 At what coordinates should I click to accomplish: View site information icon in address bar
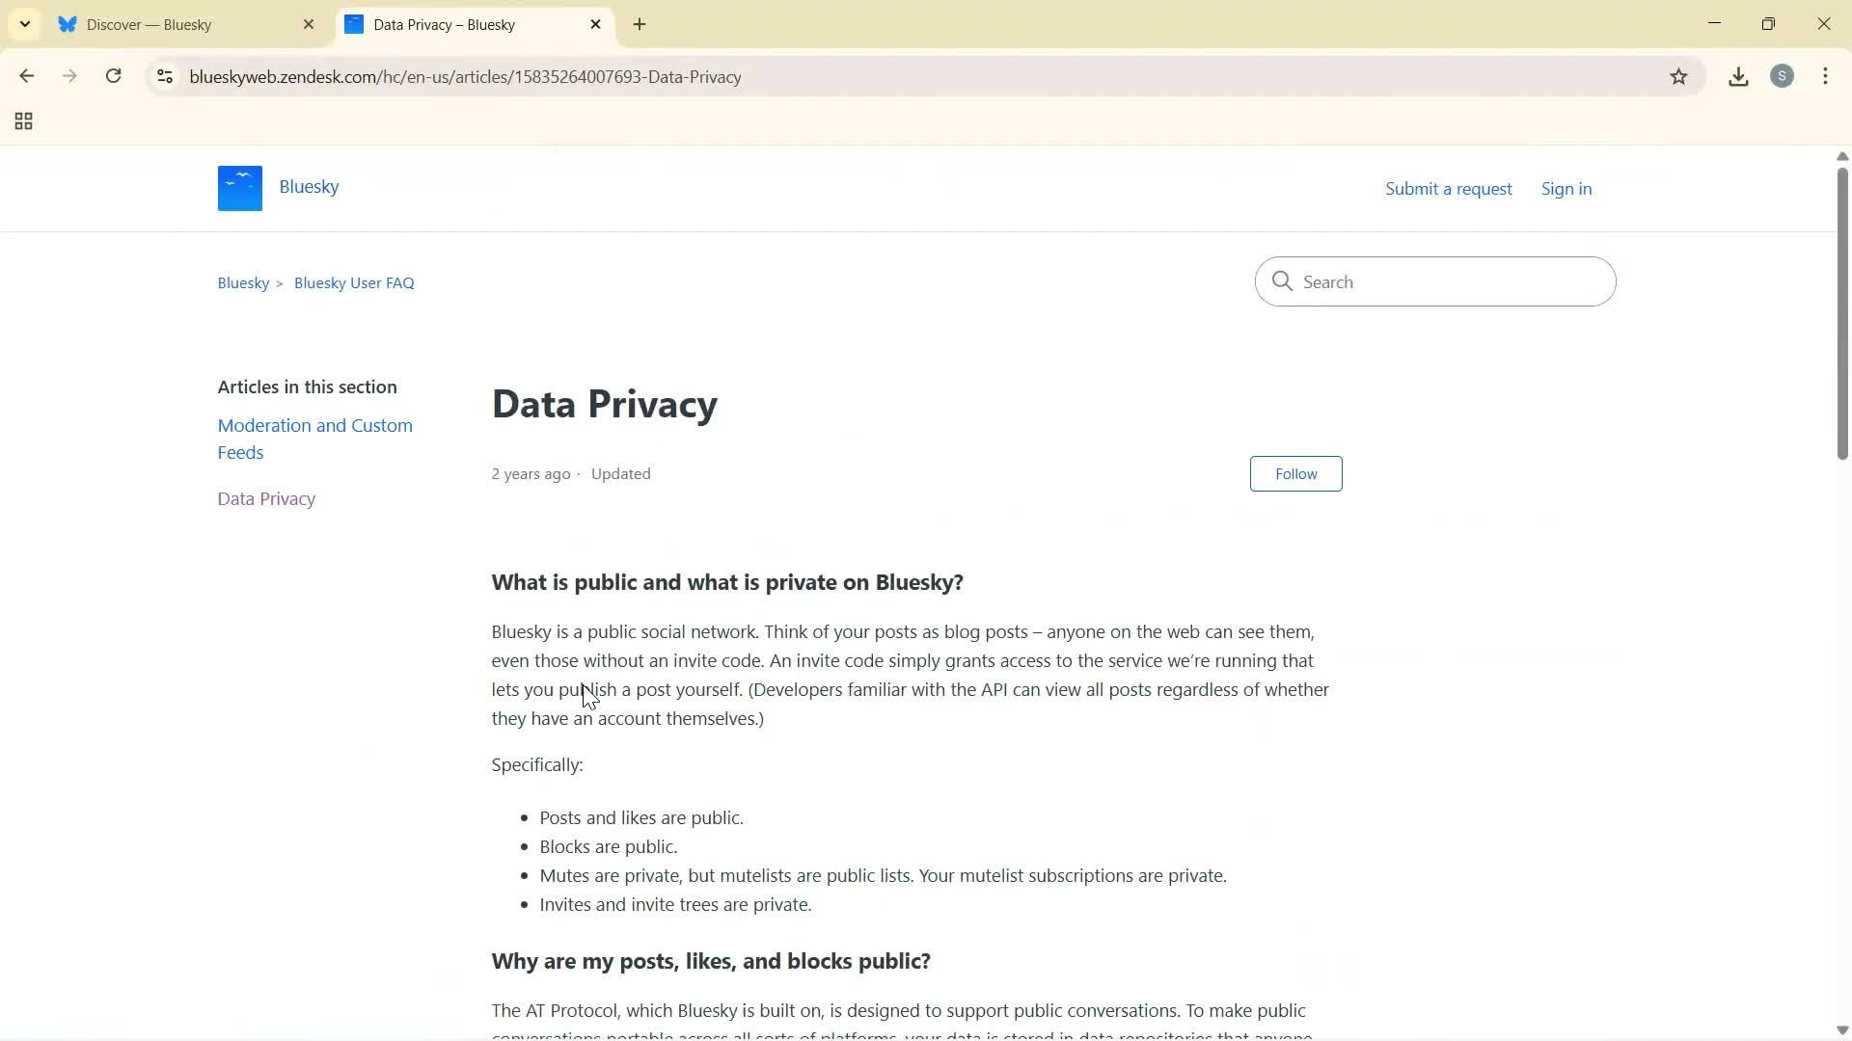click(164, 76)
